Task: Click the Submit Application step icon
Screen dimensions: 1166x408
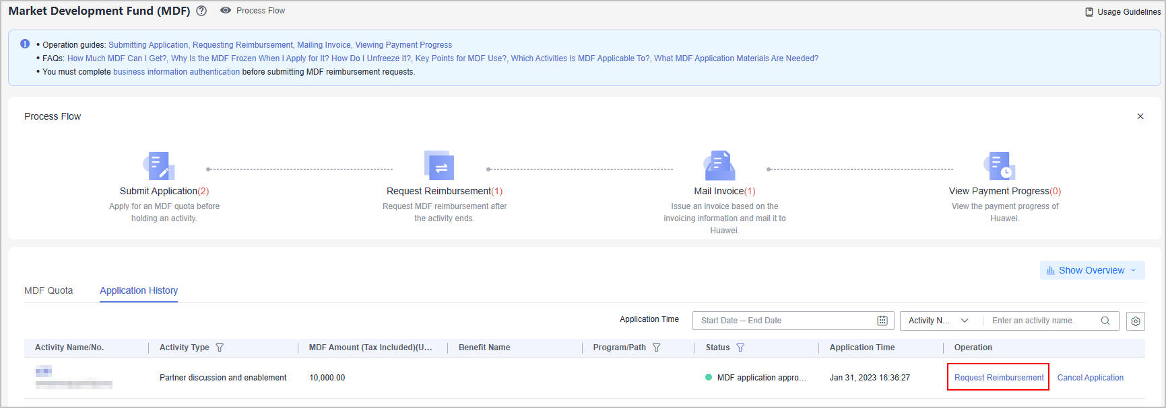Action: [x=160, y=166]
